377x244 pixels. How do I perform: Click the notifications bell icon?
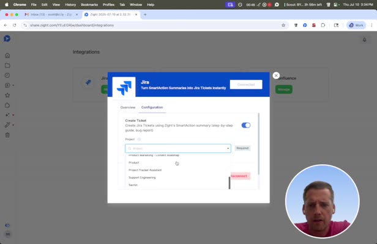coord(365,40)
